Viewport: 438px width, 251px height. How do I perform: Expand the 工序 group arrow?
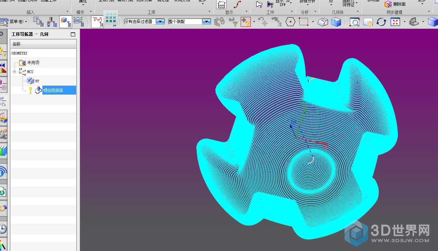[x=209, y=12]
